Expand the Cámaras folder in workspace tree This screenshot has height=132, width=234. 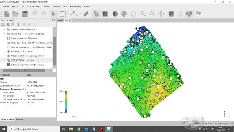click(4, 29)
